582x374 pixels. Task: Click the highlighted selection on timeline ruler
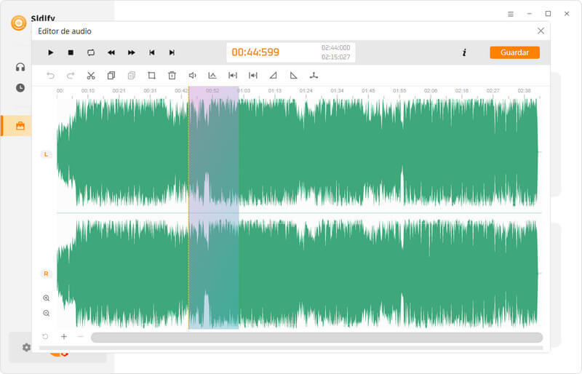point(214,92)
